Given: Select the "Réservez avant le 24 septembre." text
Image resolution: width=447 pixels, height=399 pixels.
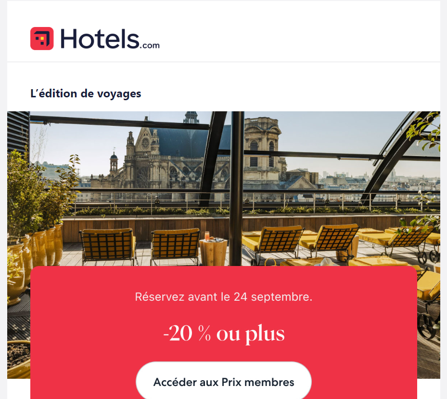Looking at the screenshot, I should pos(224,297).
